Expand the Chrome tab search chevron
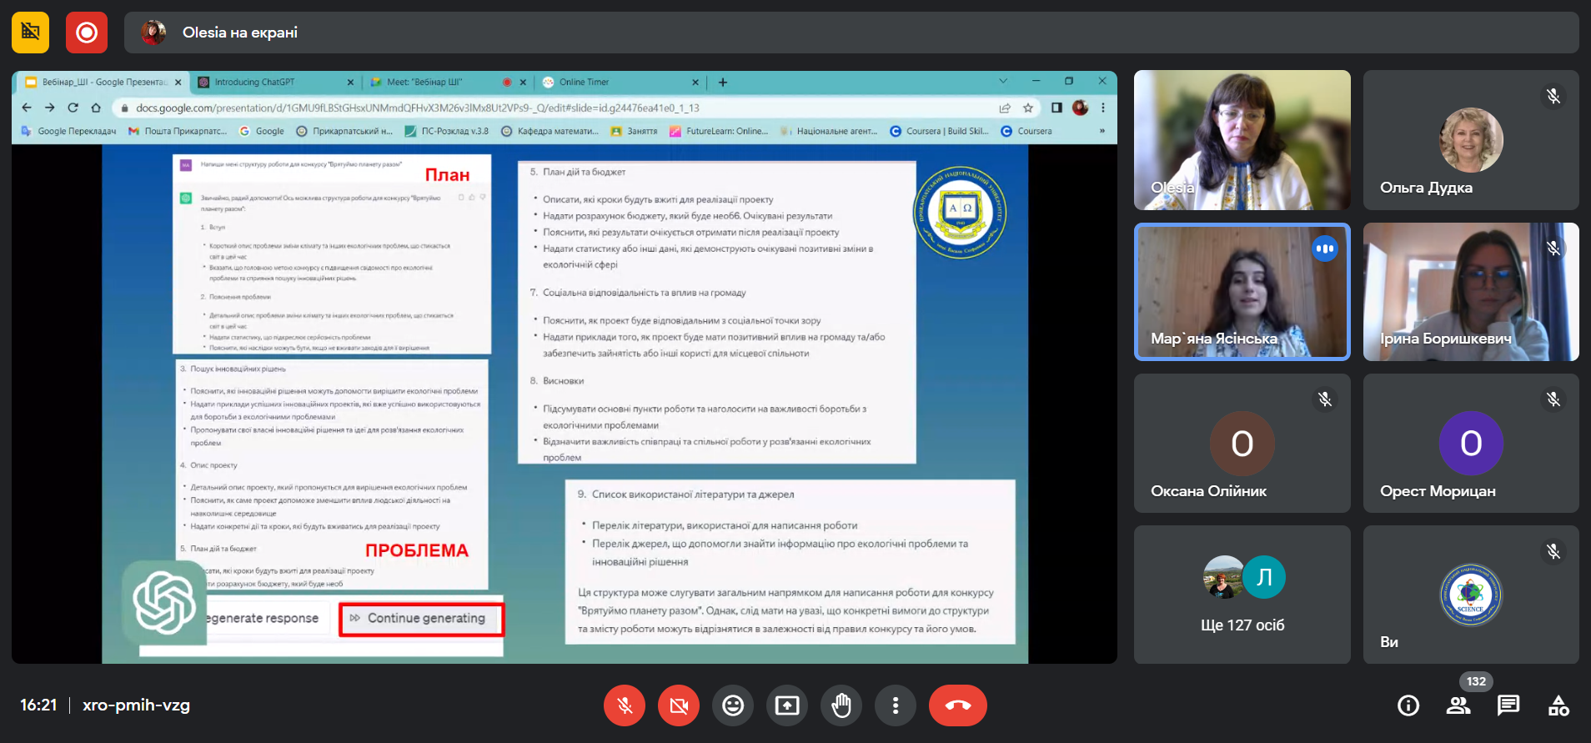Image resolution: width=1591 pixels, height=743 pixels. coord(1003,82)
